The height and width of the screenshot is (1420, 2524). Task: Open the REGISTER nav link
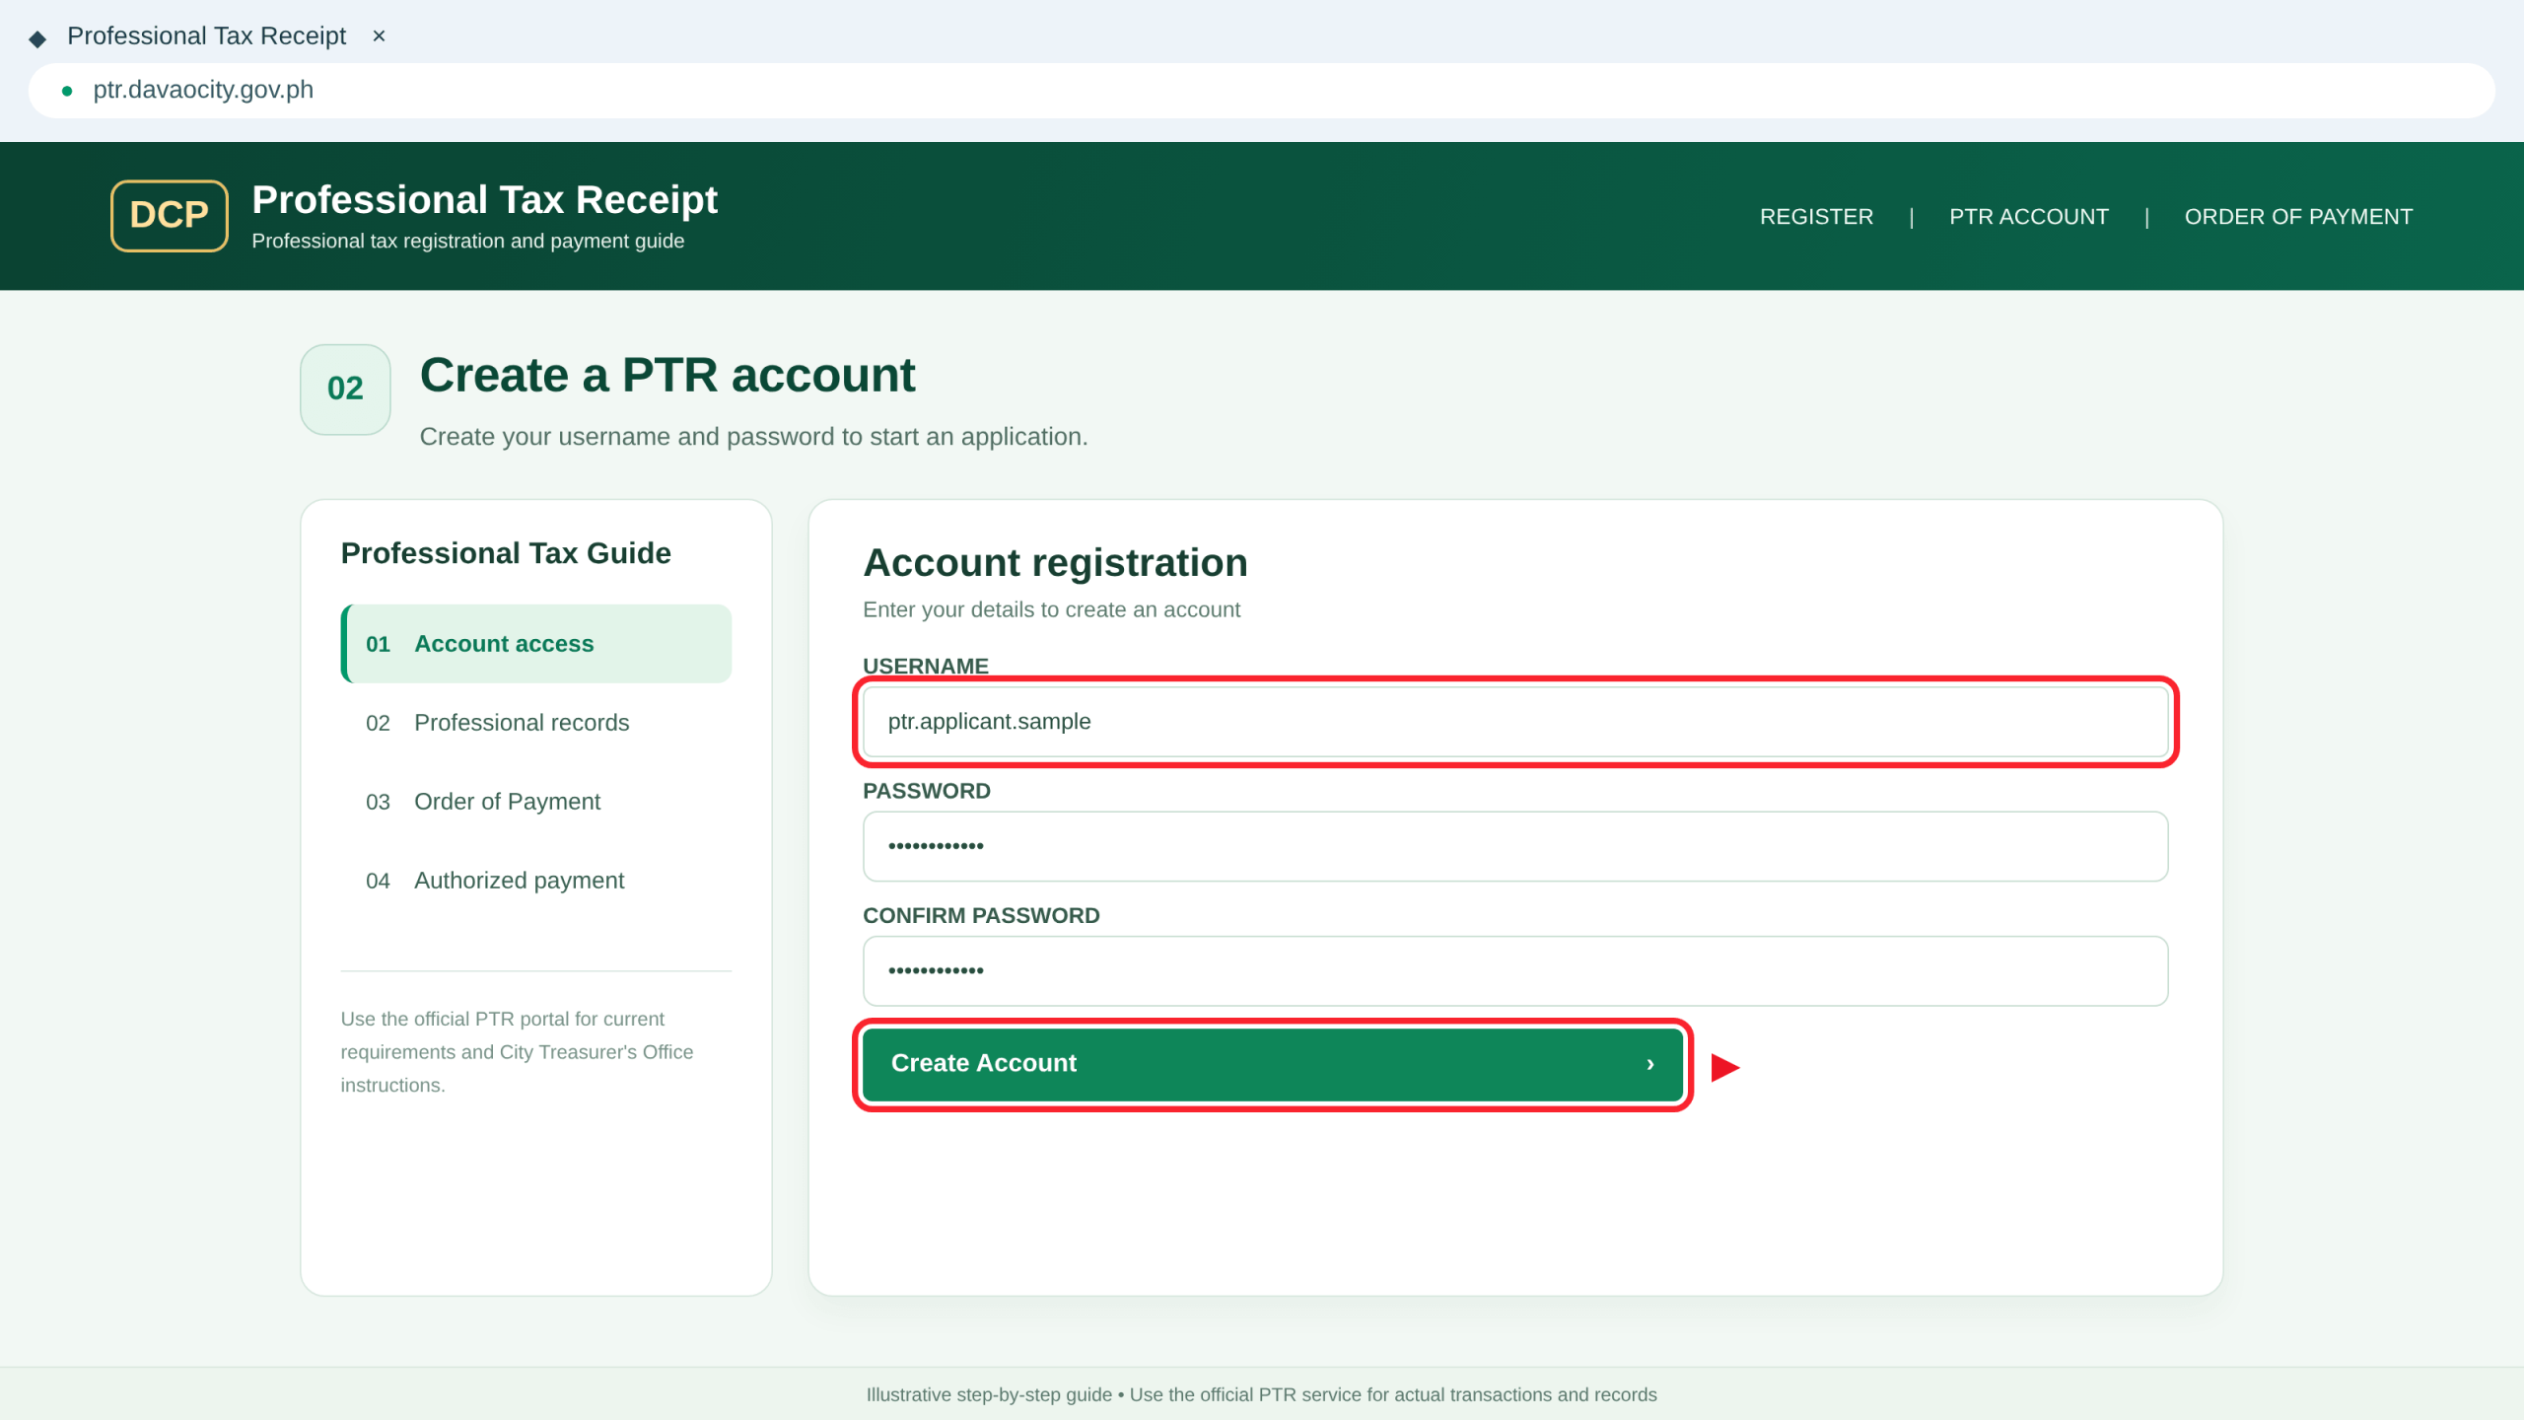click(x=1816, y=217)
